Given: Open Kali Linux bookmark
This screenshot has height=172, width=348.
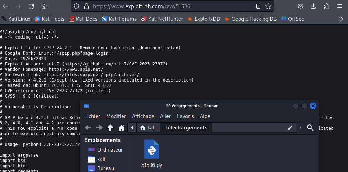Looking at the screenshot, I should tap(15, 19).
